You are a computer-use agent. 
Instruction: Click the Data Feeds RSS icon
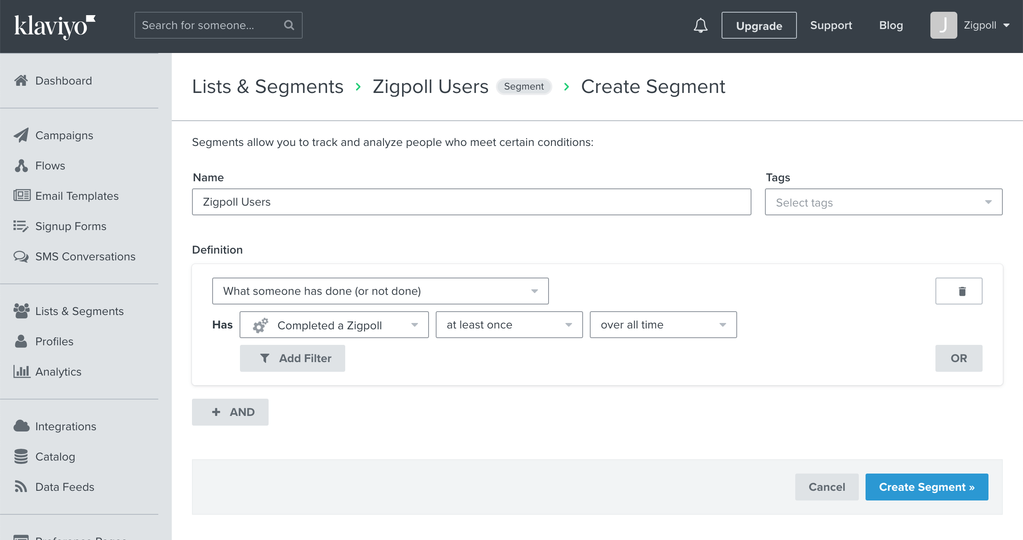21,486
